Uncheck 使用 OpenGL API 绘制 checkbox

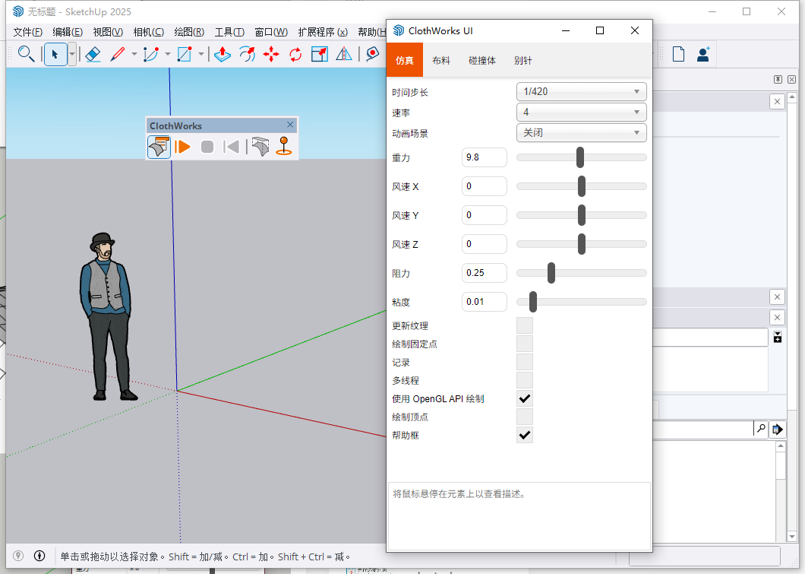click(525, 398)
